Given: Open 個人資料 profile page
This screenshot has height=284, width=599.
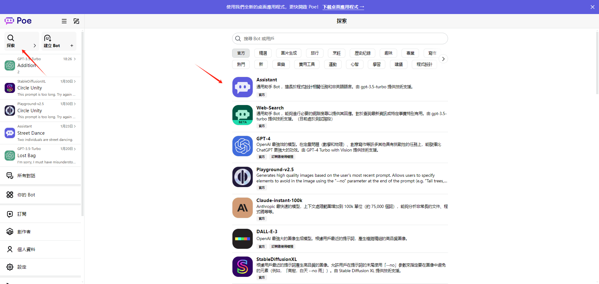Looking at the screenshot, I should pos(41,249).
